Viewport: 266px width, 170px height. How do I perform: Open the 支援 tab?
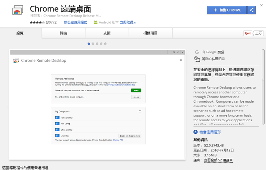tap(107, 33)
